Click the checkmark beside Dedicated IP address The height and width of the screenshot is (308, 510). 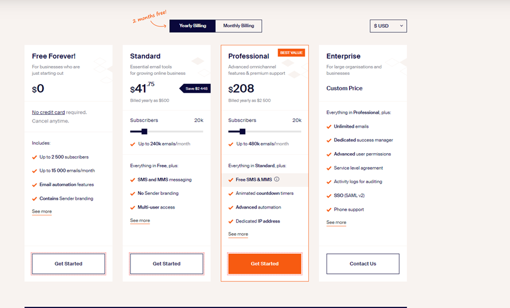231,221
